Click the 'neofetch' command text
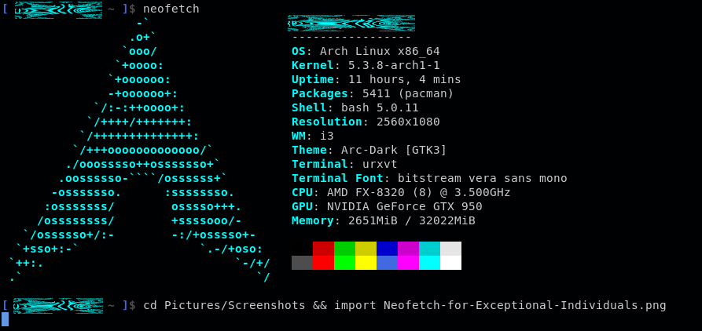 point(171,9)
